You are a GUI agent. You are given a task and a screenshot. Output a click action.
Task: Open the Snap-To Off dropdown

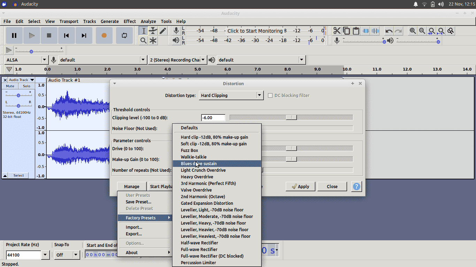[x=67, y=255]
